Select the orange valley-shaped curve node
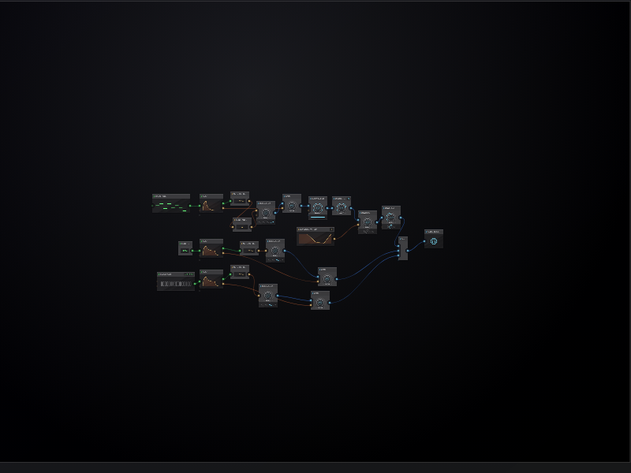 315,236
